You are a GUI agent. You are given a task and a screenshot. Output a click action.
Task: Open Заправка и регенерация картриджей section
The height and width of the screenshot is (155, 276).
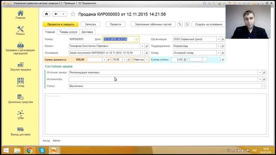(x=20, y=48)
